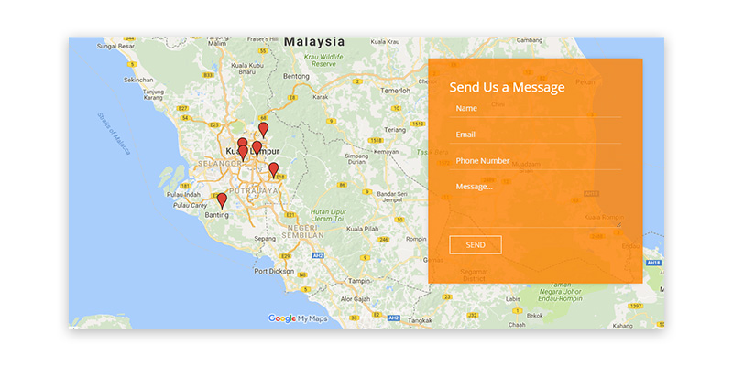
Task: Click the Kahang town label
Action: tap(622, 326)
